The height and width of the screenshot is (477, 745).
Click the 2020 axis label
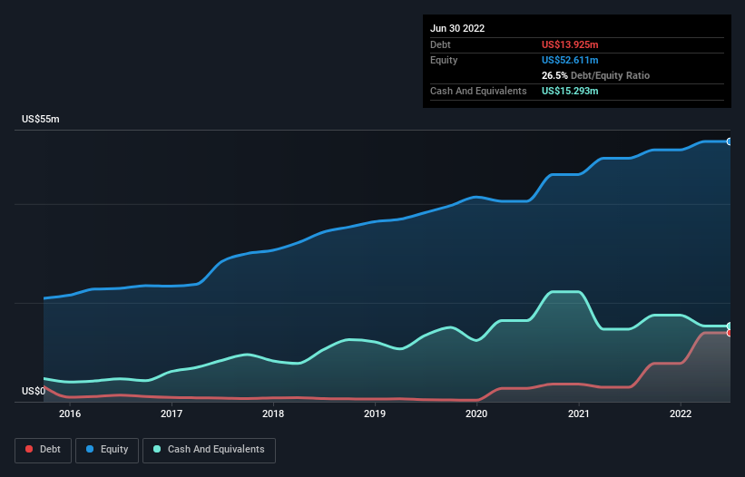tap(476, 414)
